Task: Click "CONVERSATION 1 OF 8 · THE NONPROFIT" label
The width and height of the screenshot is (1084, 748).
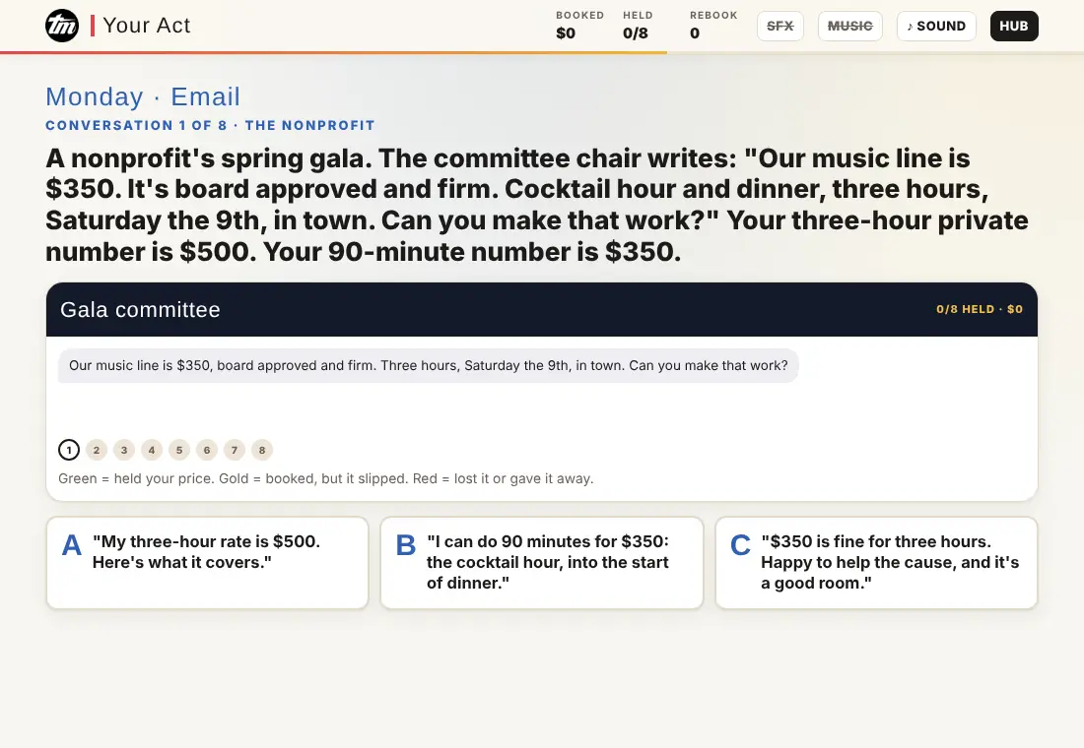Action: tap(210, 125)
